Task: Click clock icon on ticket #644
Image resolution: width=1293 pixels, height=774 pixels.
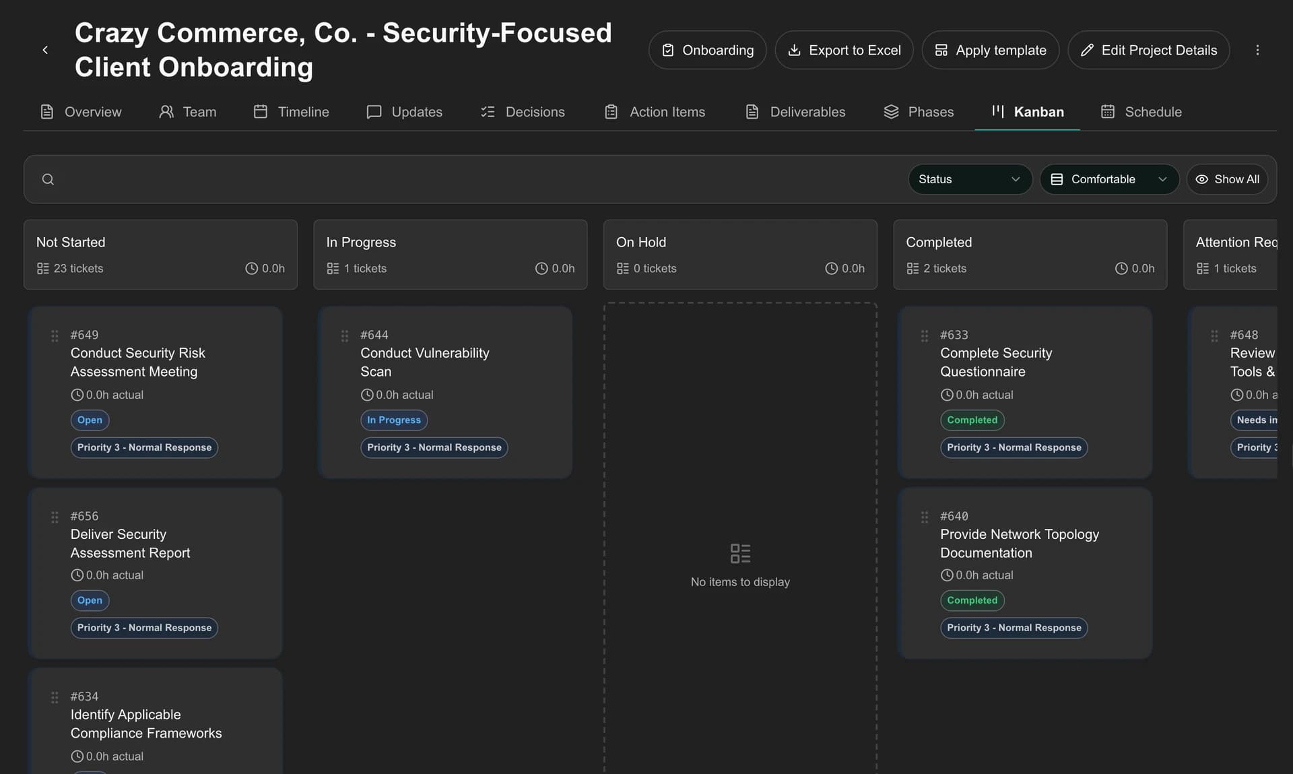Action: coord(367,395)
